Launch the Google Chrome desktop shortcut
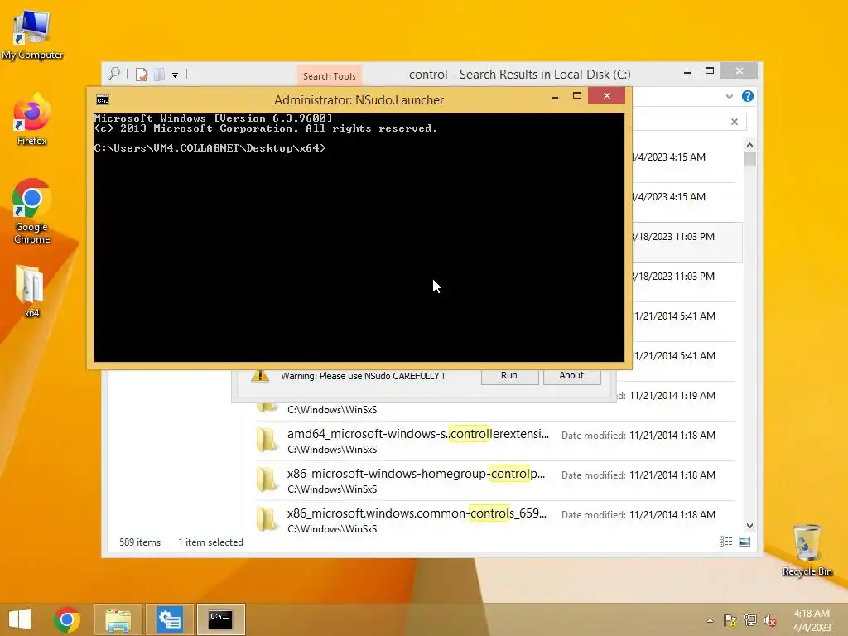 click(31, 211)
